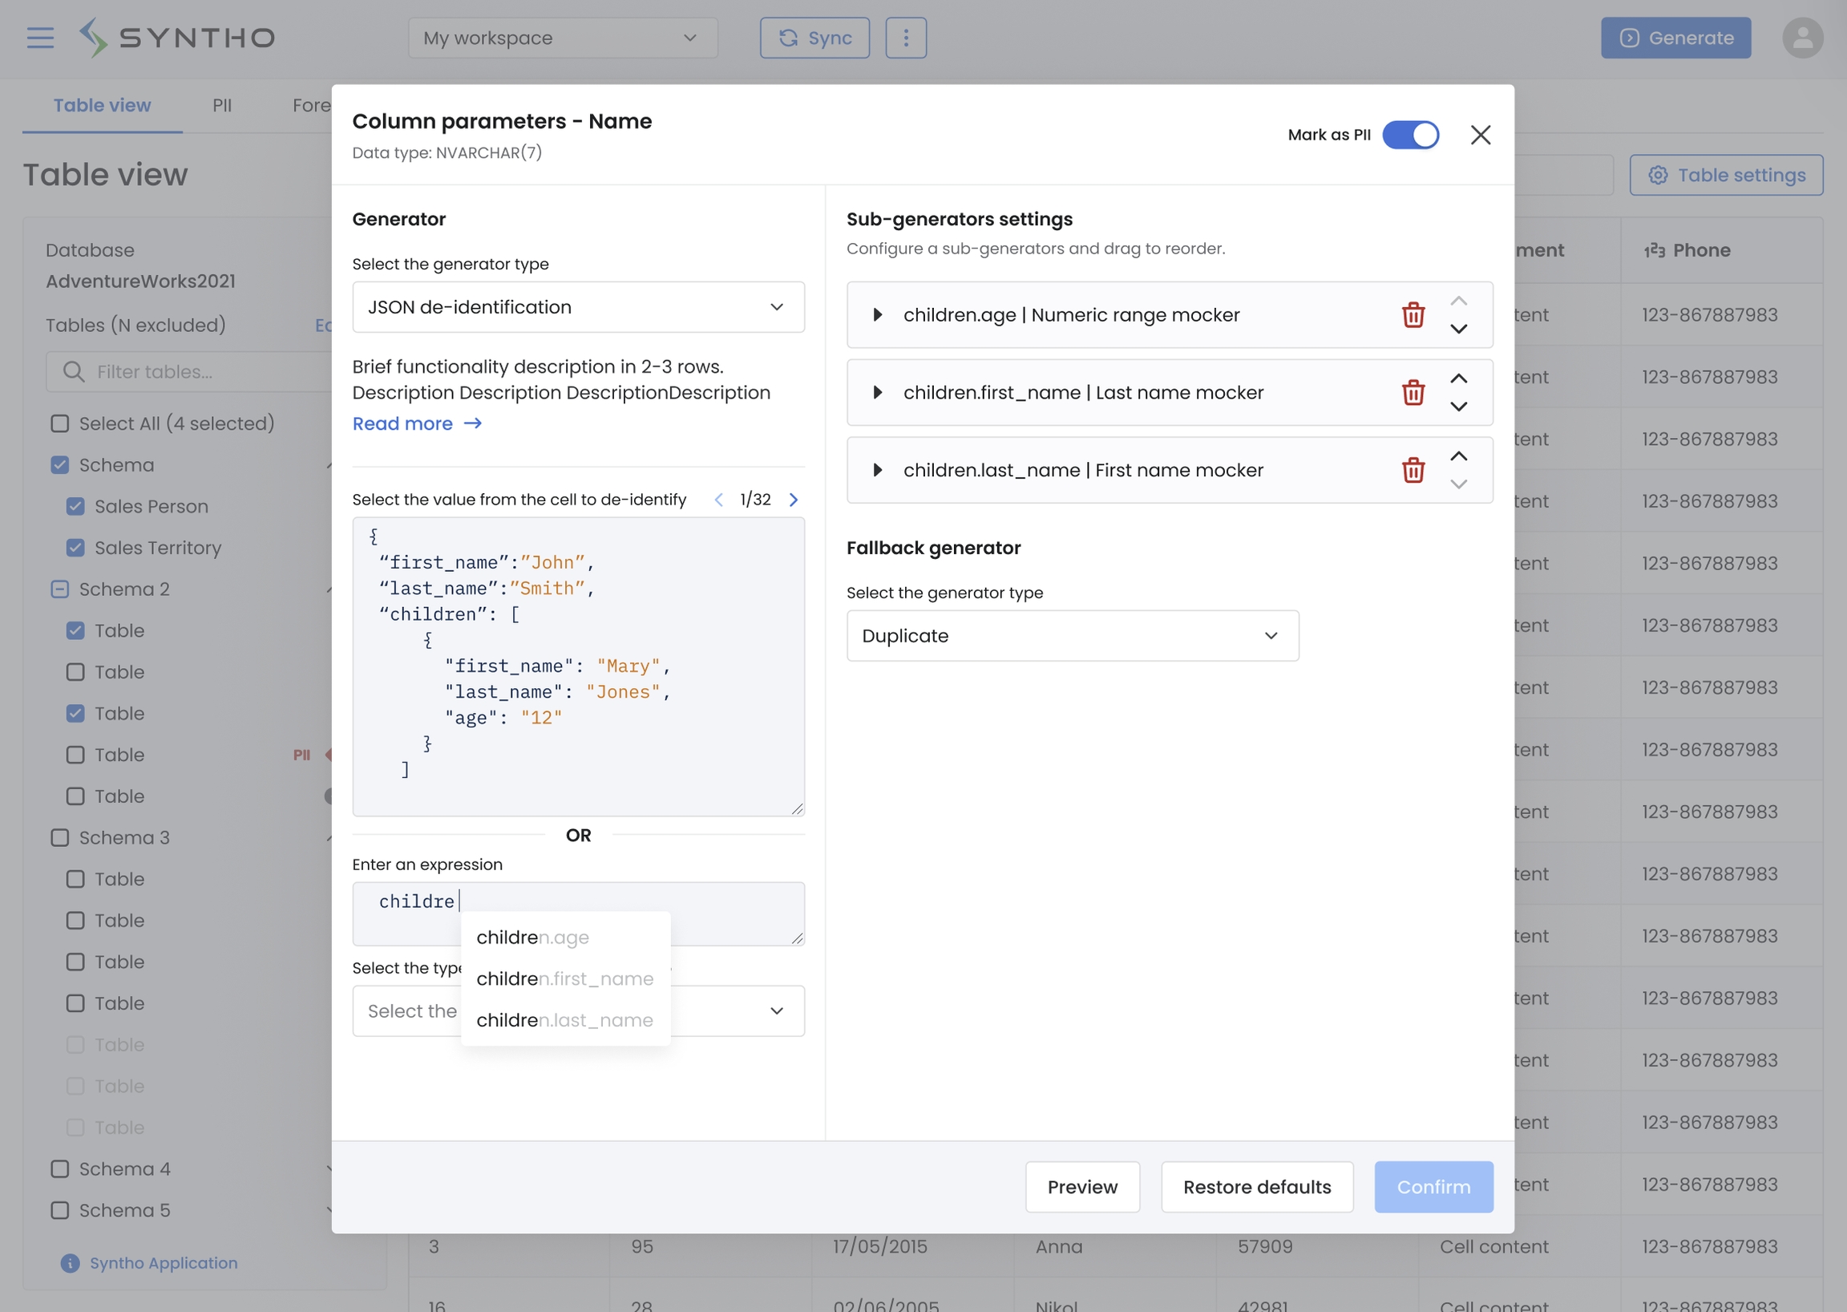This screenshot has height=1312, width=1847.
Task: Click the Preview button
Action: click(1081, 1187)
